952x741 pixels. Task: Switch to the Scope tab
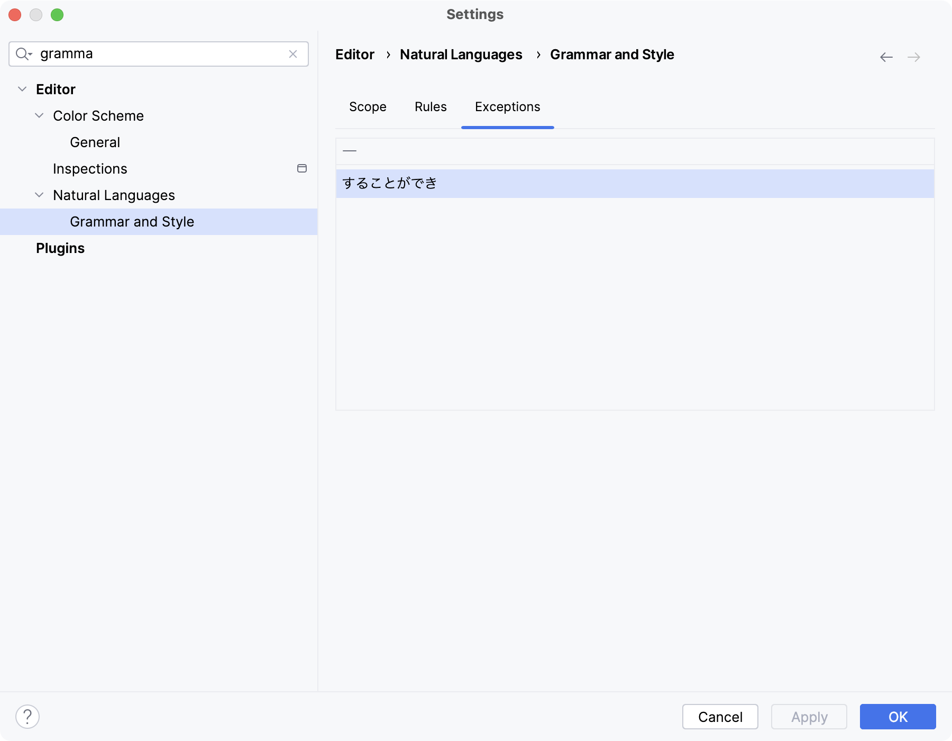[x=368, y=107]
